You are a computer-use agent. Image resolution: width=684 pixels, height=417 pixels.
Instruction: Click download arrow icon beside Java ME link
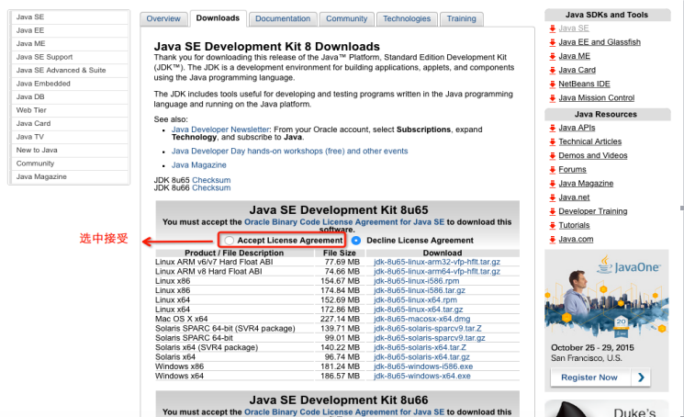click(x=553, y=56)
